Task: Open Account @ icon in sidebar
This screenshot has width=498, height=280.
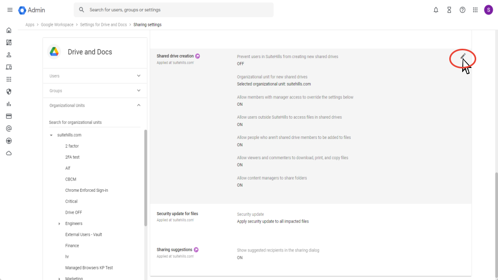Action: click(9, 129)
